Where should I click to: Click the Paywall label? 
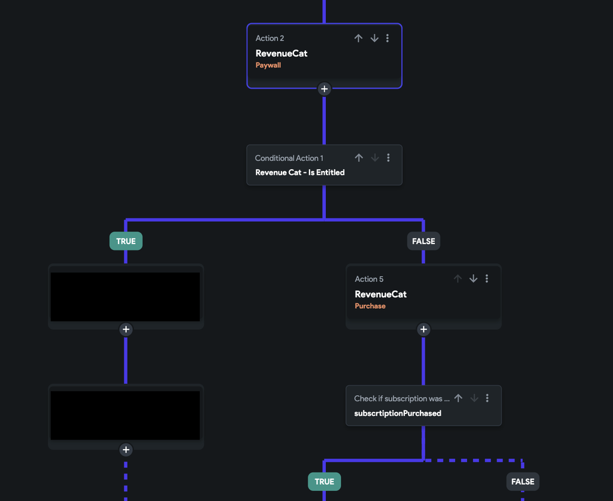pyautogui.click(x=268, y=65)
